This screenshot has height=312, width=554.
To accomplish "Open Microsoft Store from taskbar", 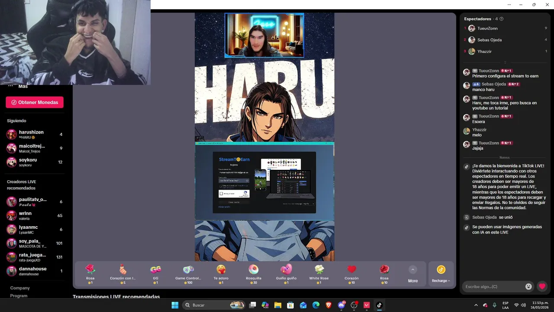I will click(x=290, y=305).
